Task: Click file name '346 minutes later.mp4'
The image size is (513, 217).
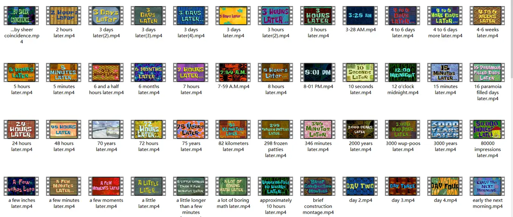Action: [318, 146]
